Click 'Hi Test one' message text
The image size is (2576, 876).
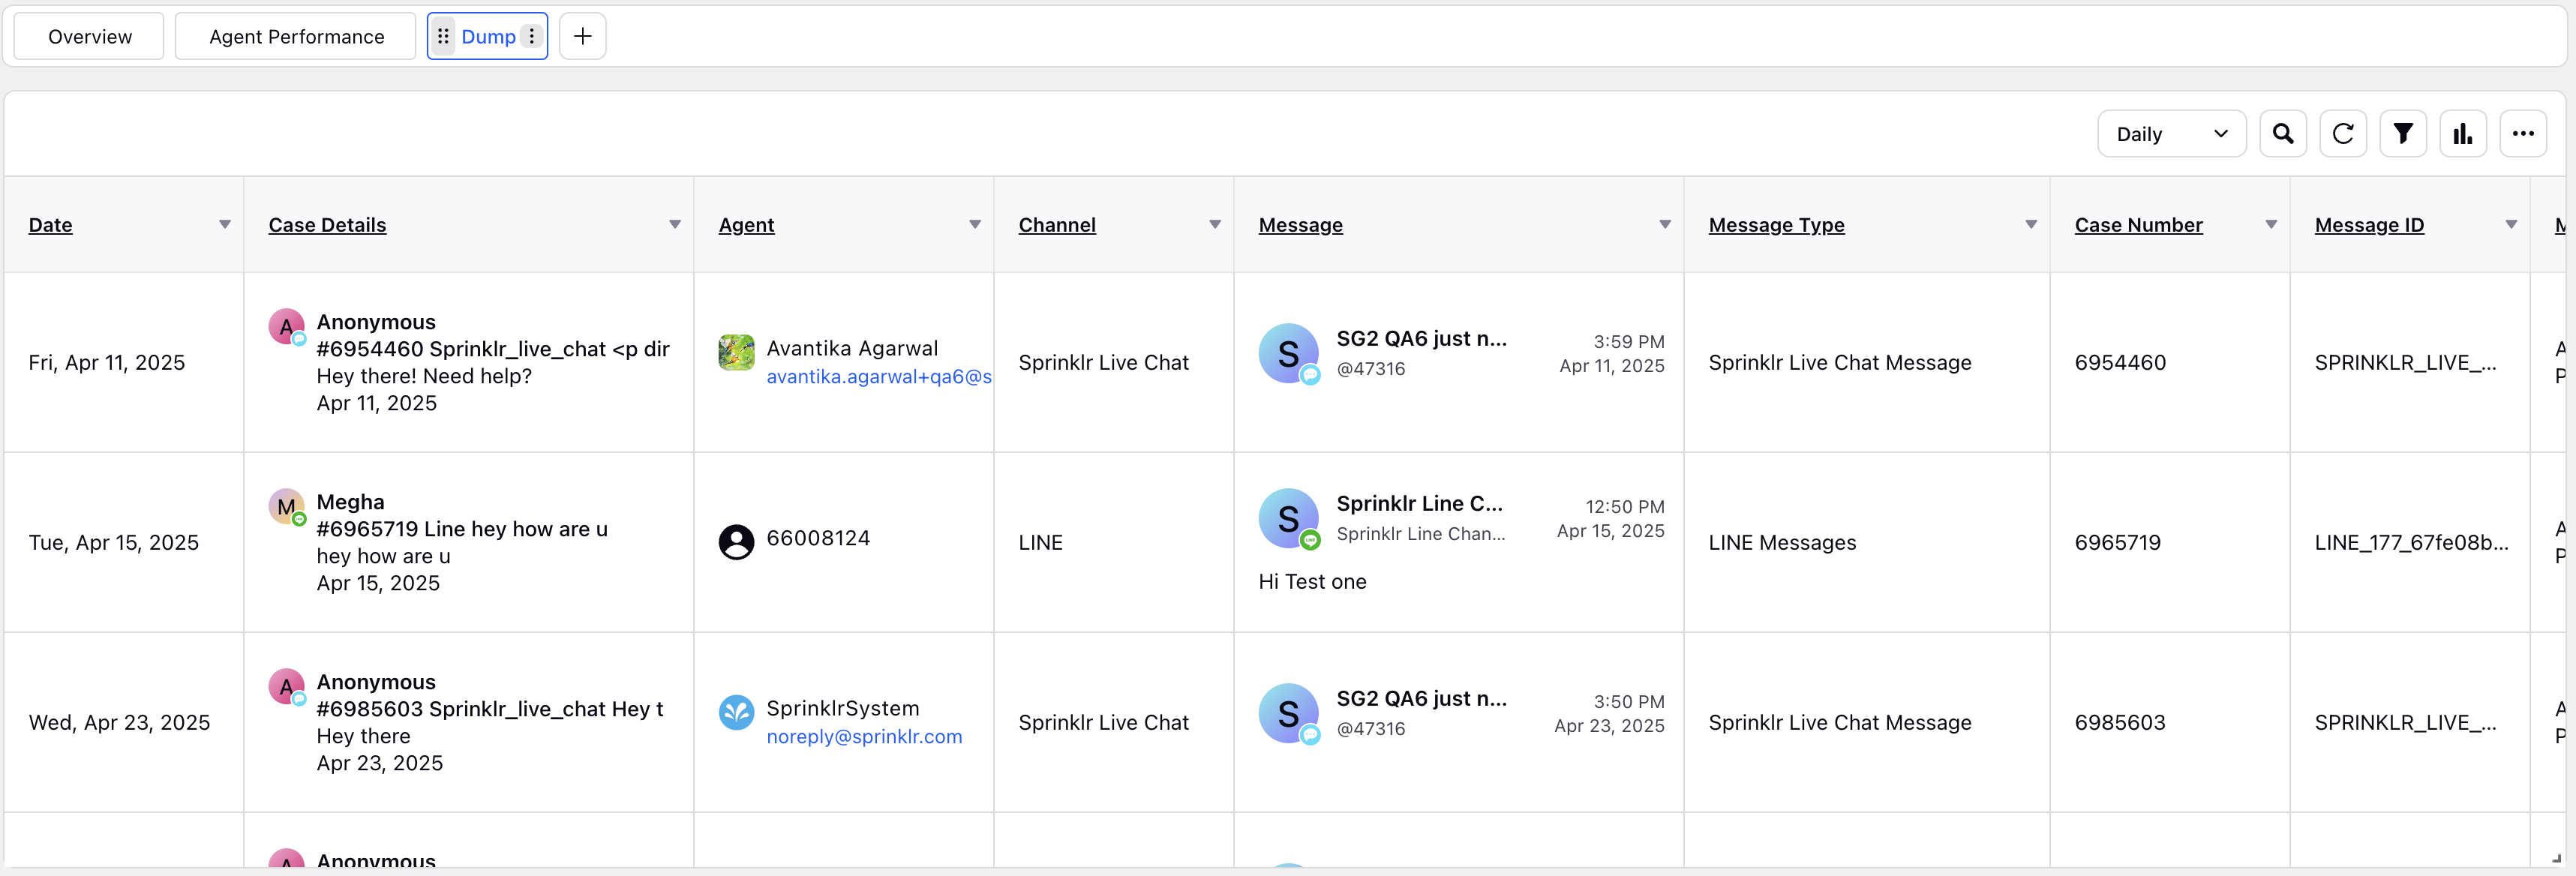click(1312, 582)
